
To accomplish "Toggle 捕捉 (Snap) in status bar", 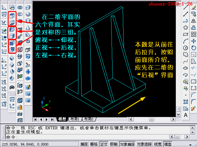I will (x=84, y=144).
